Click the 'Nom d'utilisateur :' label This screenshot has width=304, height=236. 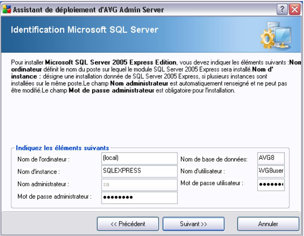[x=203, y=171]
